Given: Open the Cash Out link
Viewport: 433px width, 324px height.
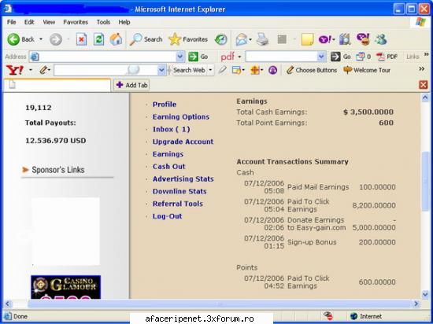Looking at the screenshot, I should point(168,167).
